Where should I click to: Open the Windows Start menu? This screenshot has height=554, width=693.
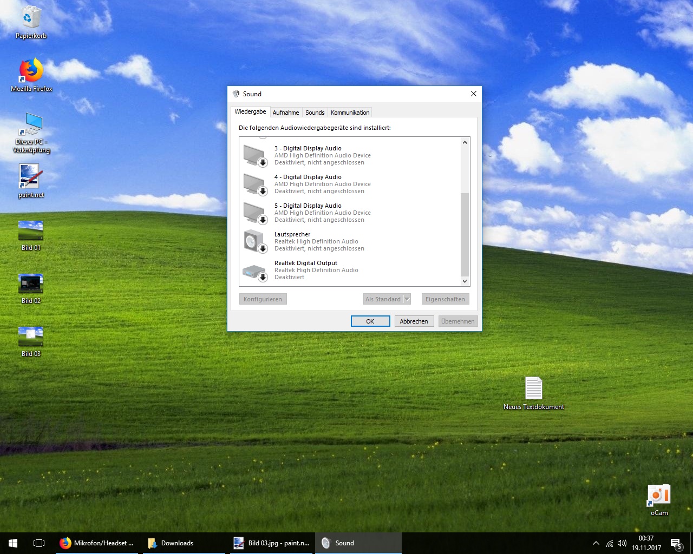click(x=13, y=543)
